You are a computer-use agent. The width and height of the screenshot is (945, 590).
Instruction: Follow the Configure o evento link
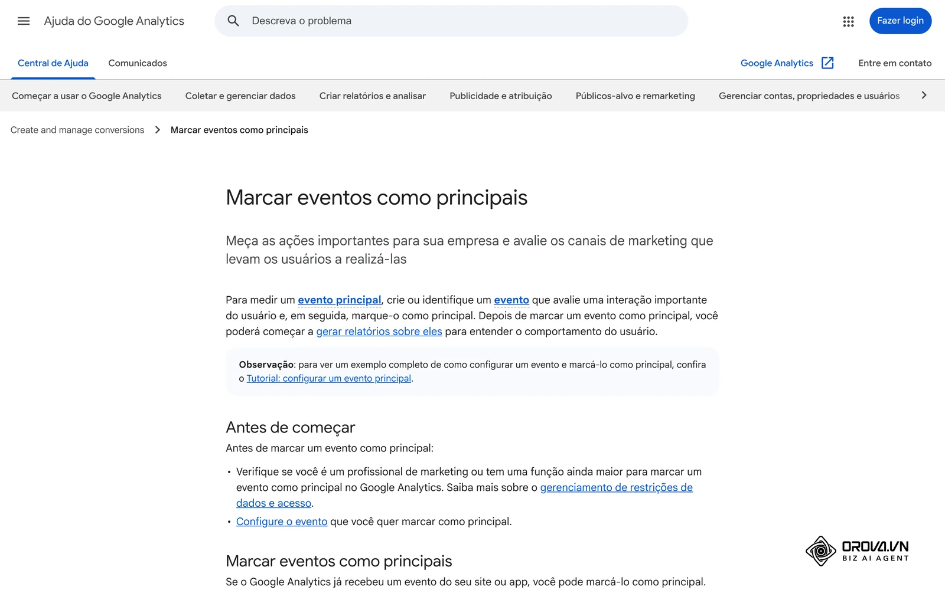282,522
